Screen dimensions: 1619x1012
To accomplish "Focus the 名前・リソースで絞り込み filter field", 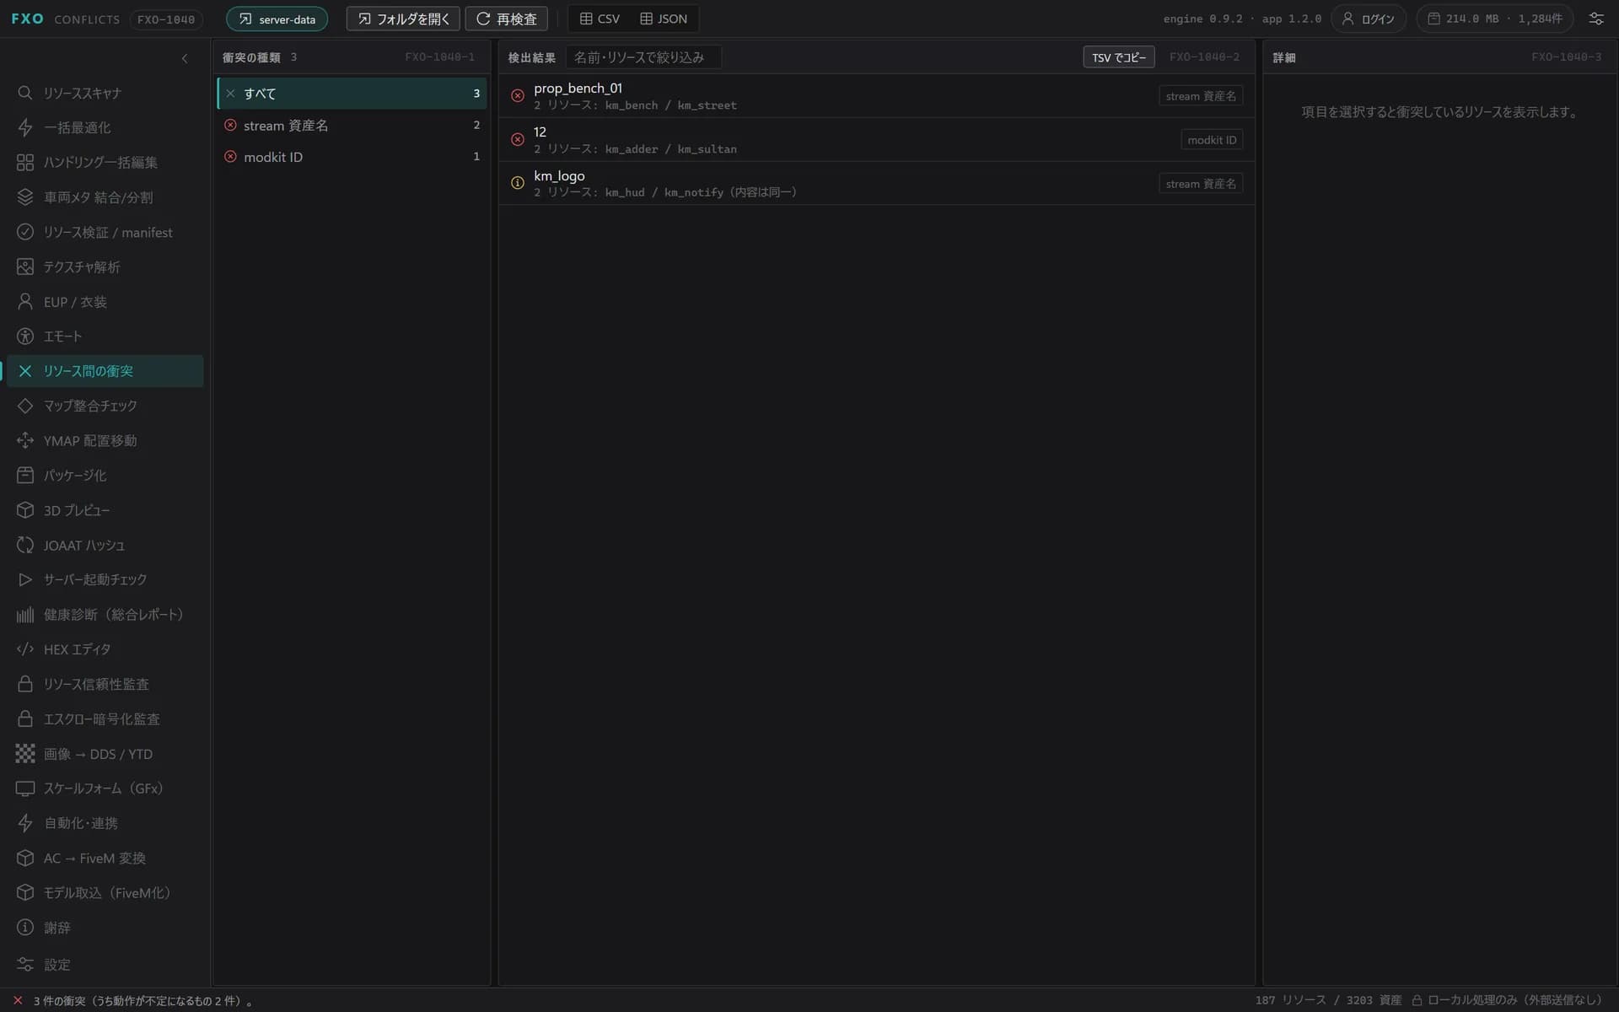I will point(643,57).
